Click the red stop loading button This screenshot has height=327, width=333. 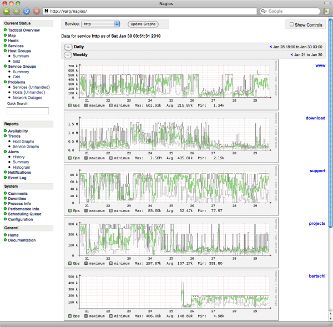coord(36,11)
